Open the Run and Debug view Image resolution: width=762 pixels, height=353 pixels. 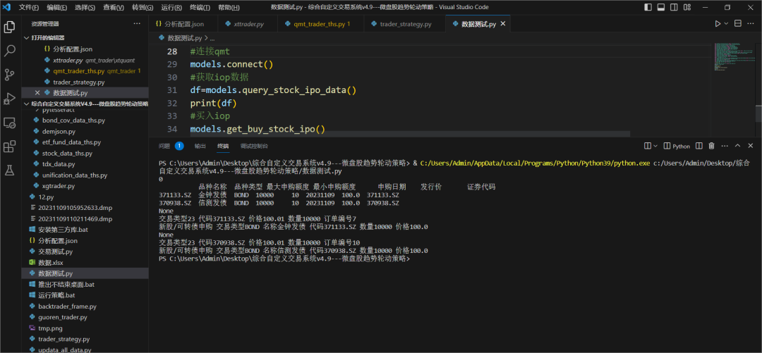pos(9,99)
